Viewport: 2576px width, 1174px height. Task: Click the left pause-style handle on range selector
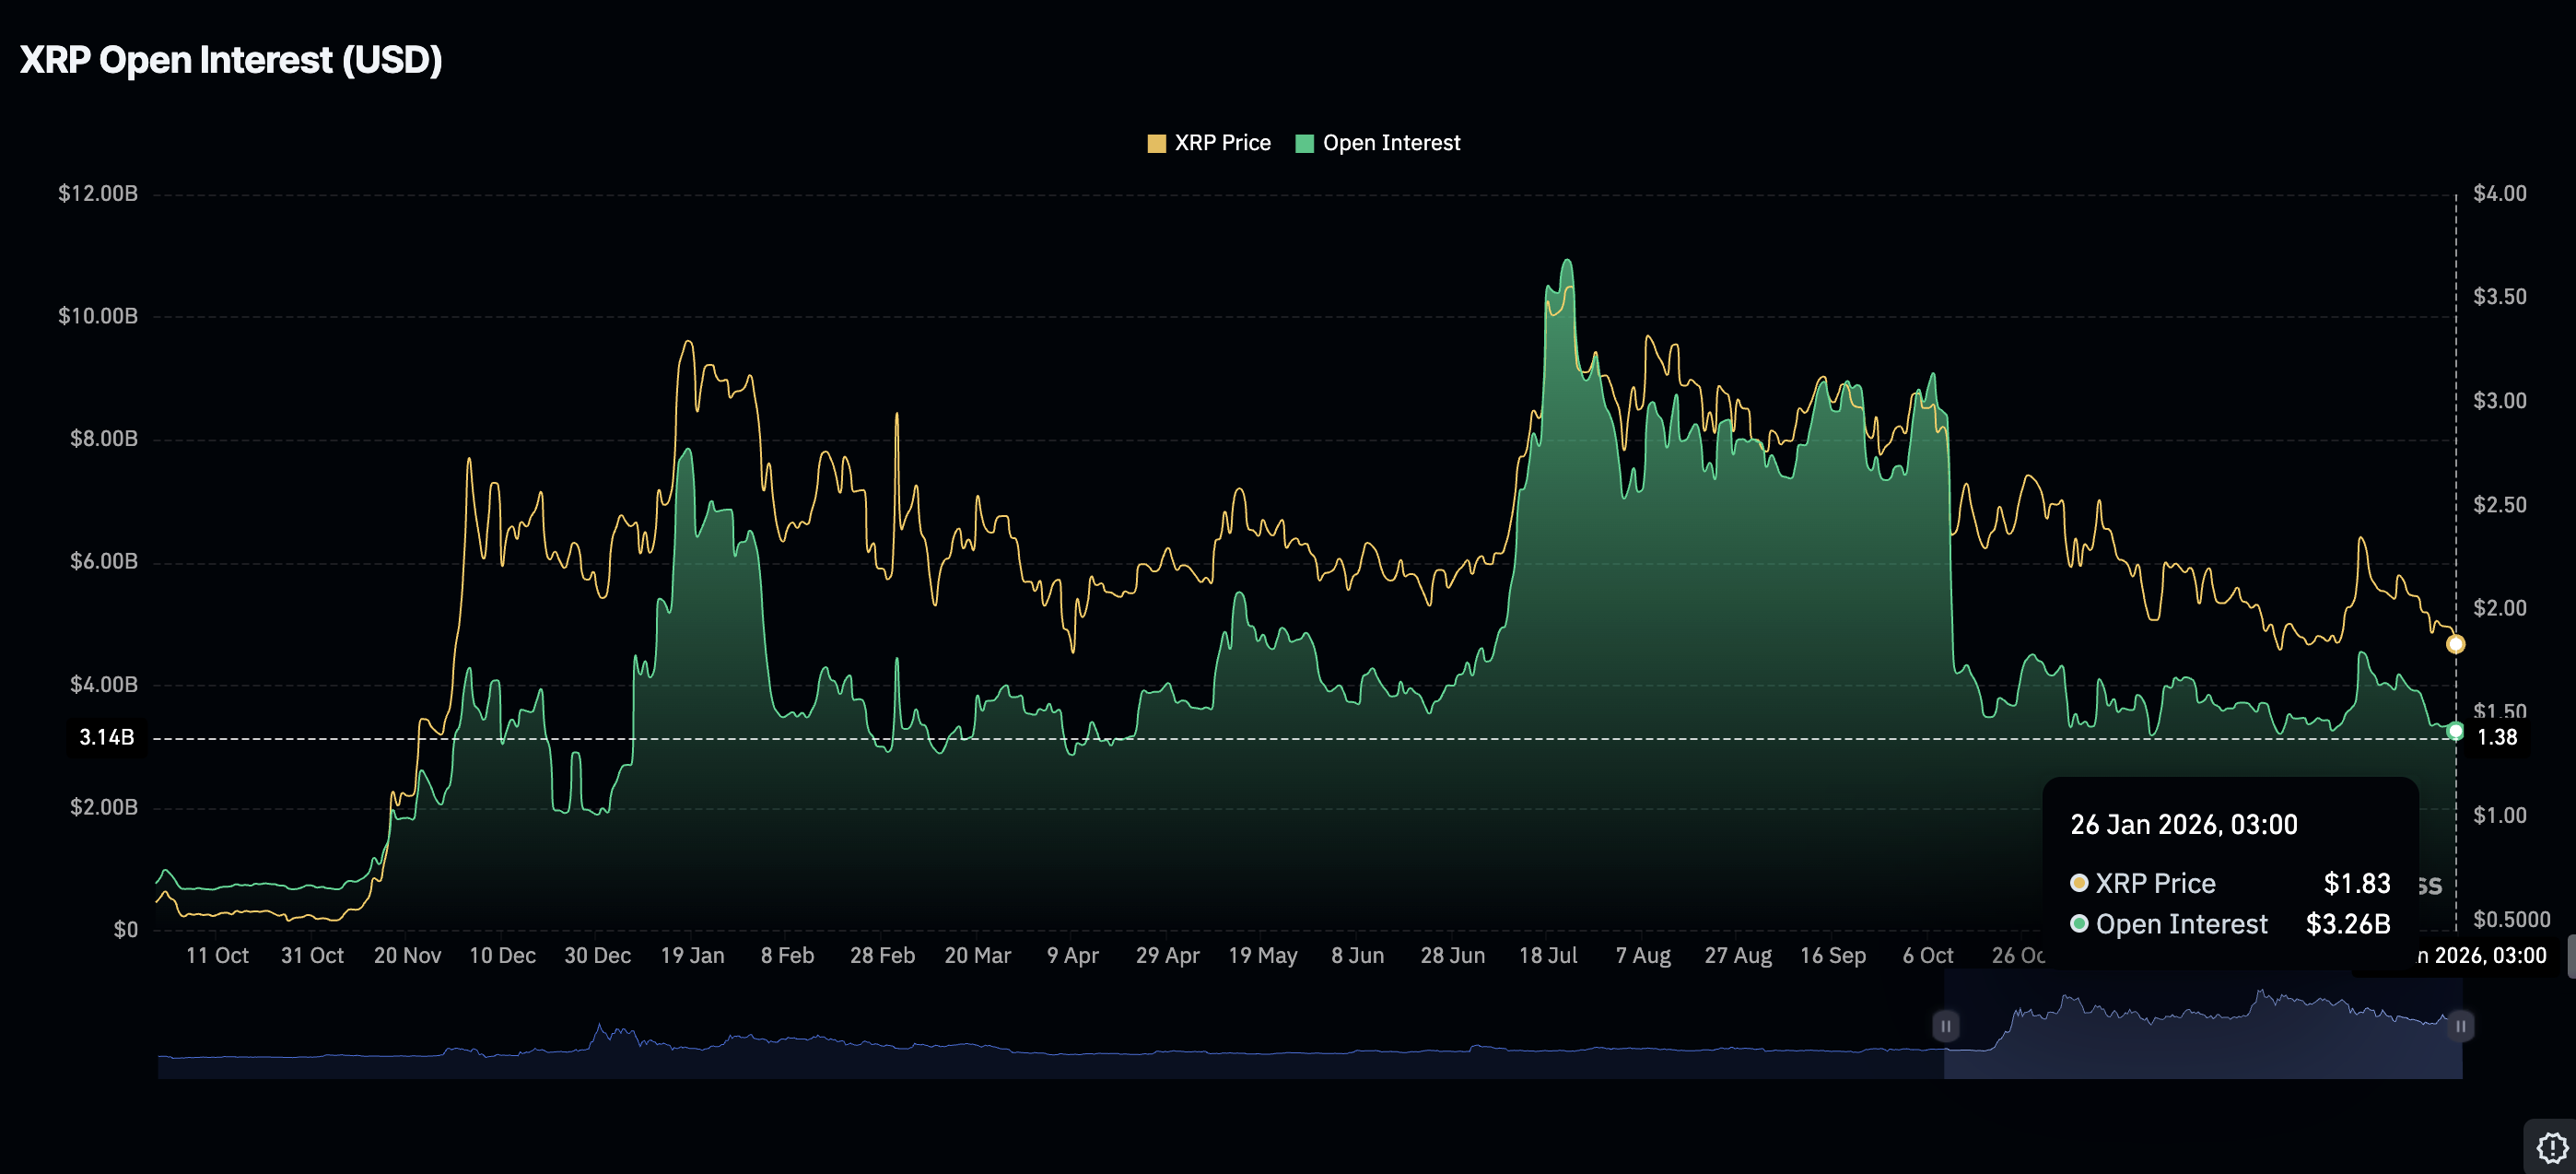tap(1946, 1025)
